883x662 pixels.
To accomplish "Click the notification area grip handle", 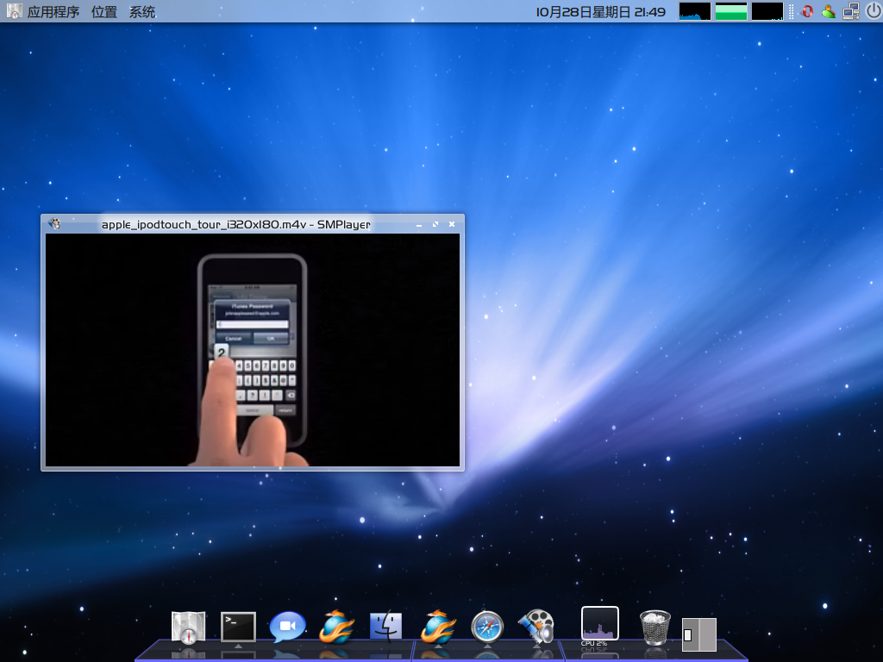I will coord(792,11).
